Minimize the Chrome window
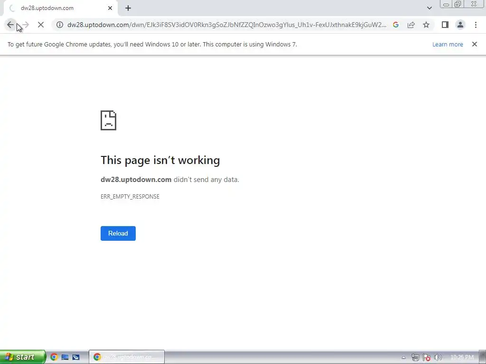This screenshot has width=486, height=364. coord(446,4)
